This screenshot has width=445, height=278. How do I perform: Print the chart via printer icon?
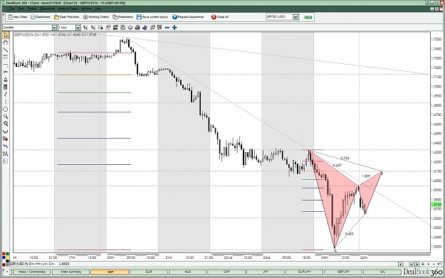tap(137, 28)
